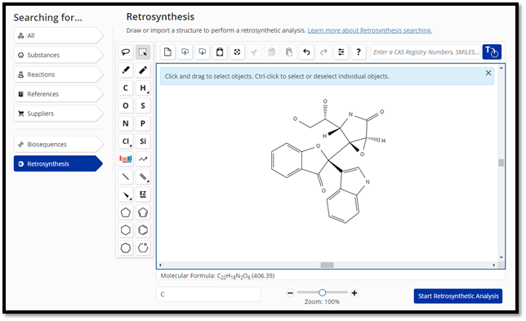Image resolution: width=526 pixels, height=321 pixels.
Task: Open the periodic table picker
Action: [126, 159]
